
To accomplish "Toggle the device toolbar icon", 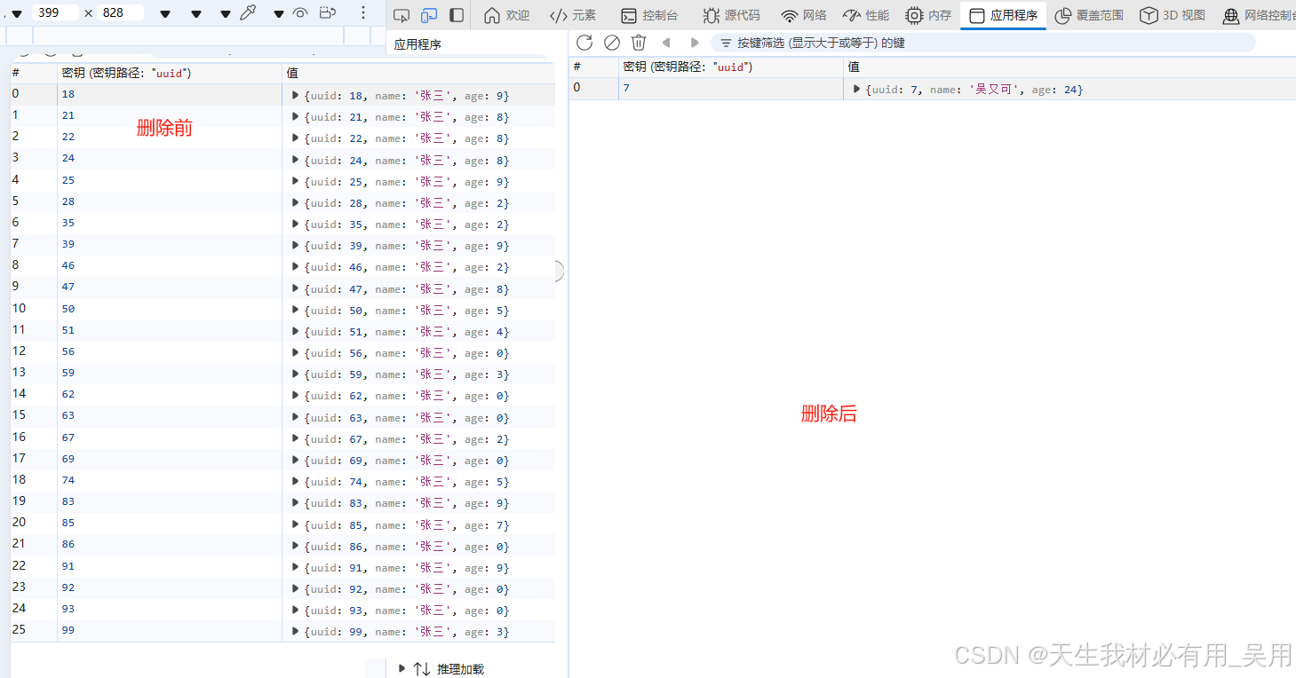I will pos(429,16).
